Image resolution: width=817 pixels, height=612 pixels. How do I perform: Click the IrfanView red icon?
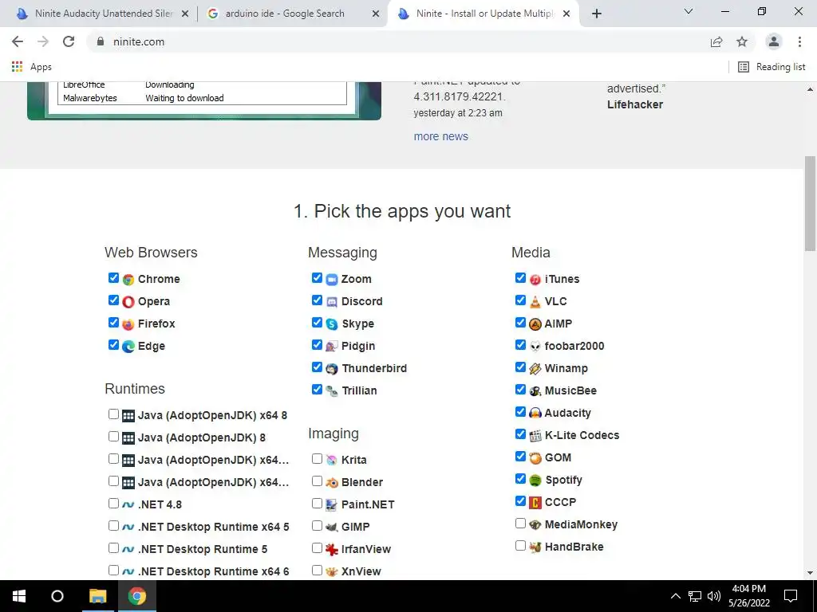[x=332, y=549]
